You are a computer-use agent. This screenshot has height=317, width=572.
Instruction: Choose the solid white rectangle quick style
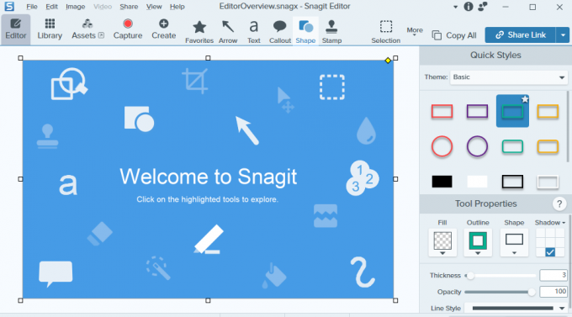[x=477, y=182]
